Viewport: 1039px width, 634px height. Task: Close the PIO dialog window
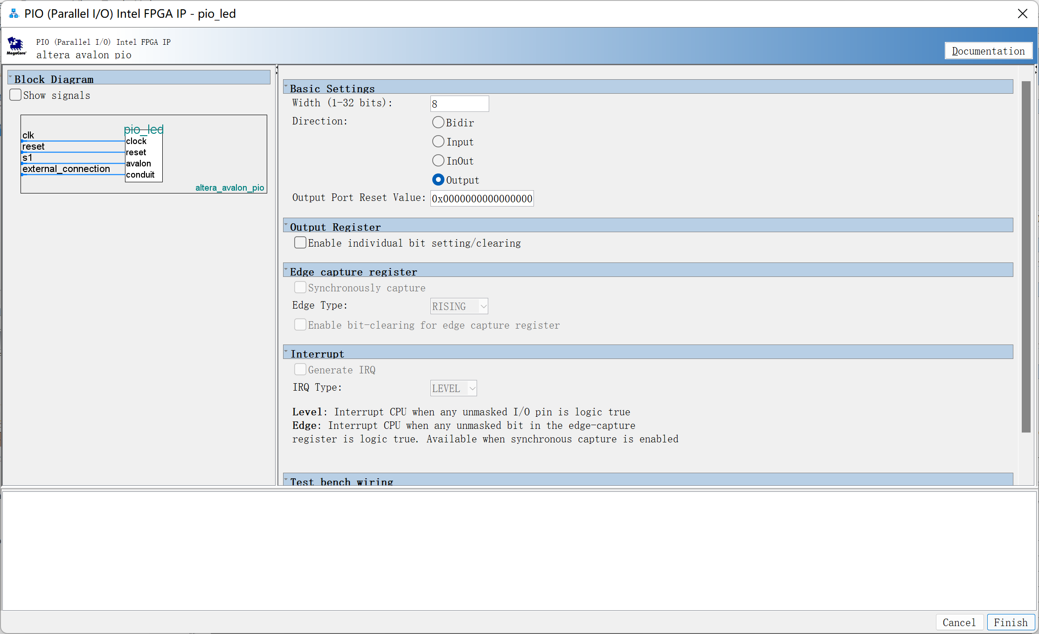point(1022,14)
